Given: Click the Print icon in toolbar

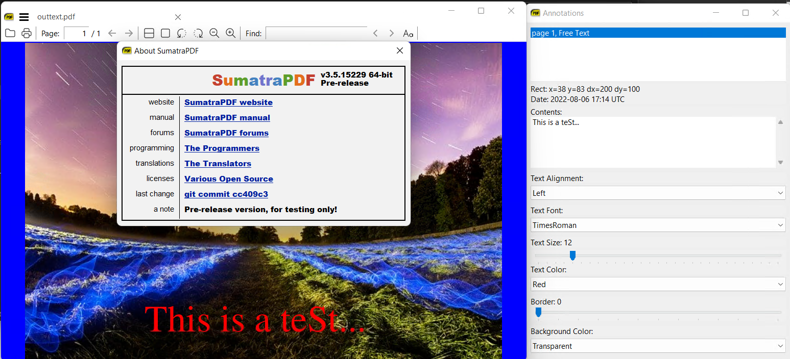Looking at the screenshot, I should coord(27,33).
